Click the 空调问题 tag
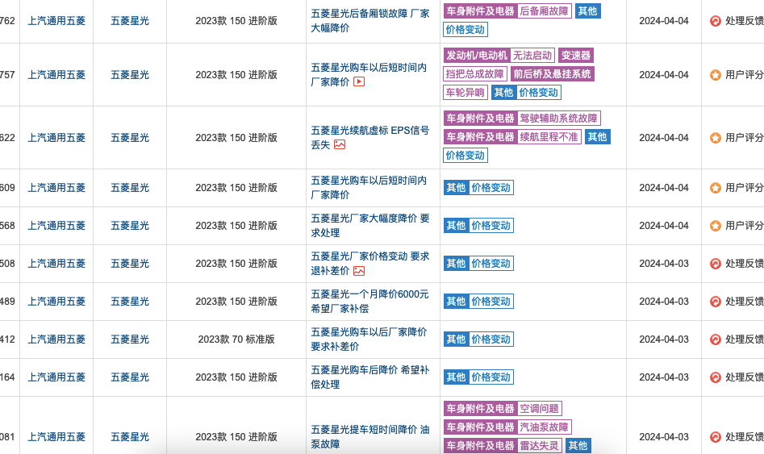Viewport: 764px width, 454px height. tap(540, 409)
